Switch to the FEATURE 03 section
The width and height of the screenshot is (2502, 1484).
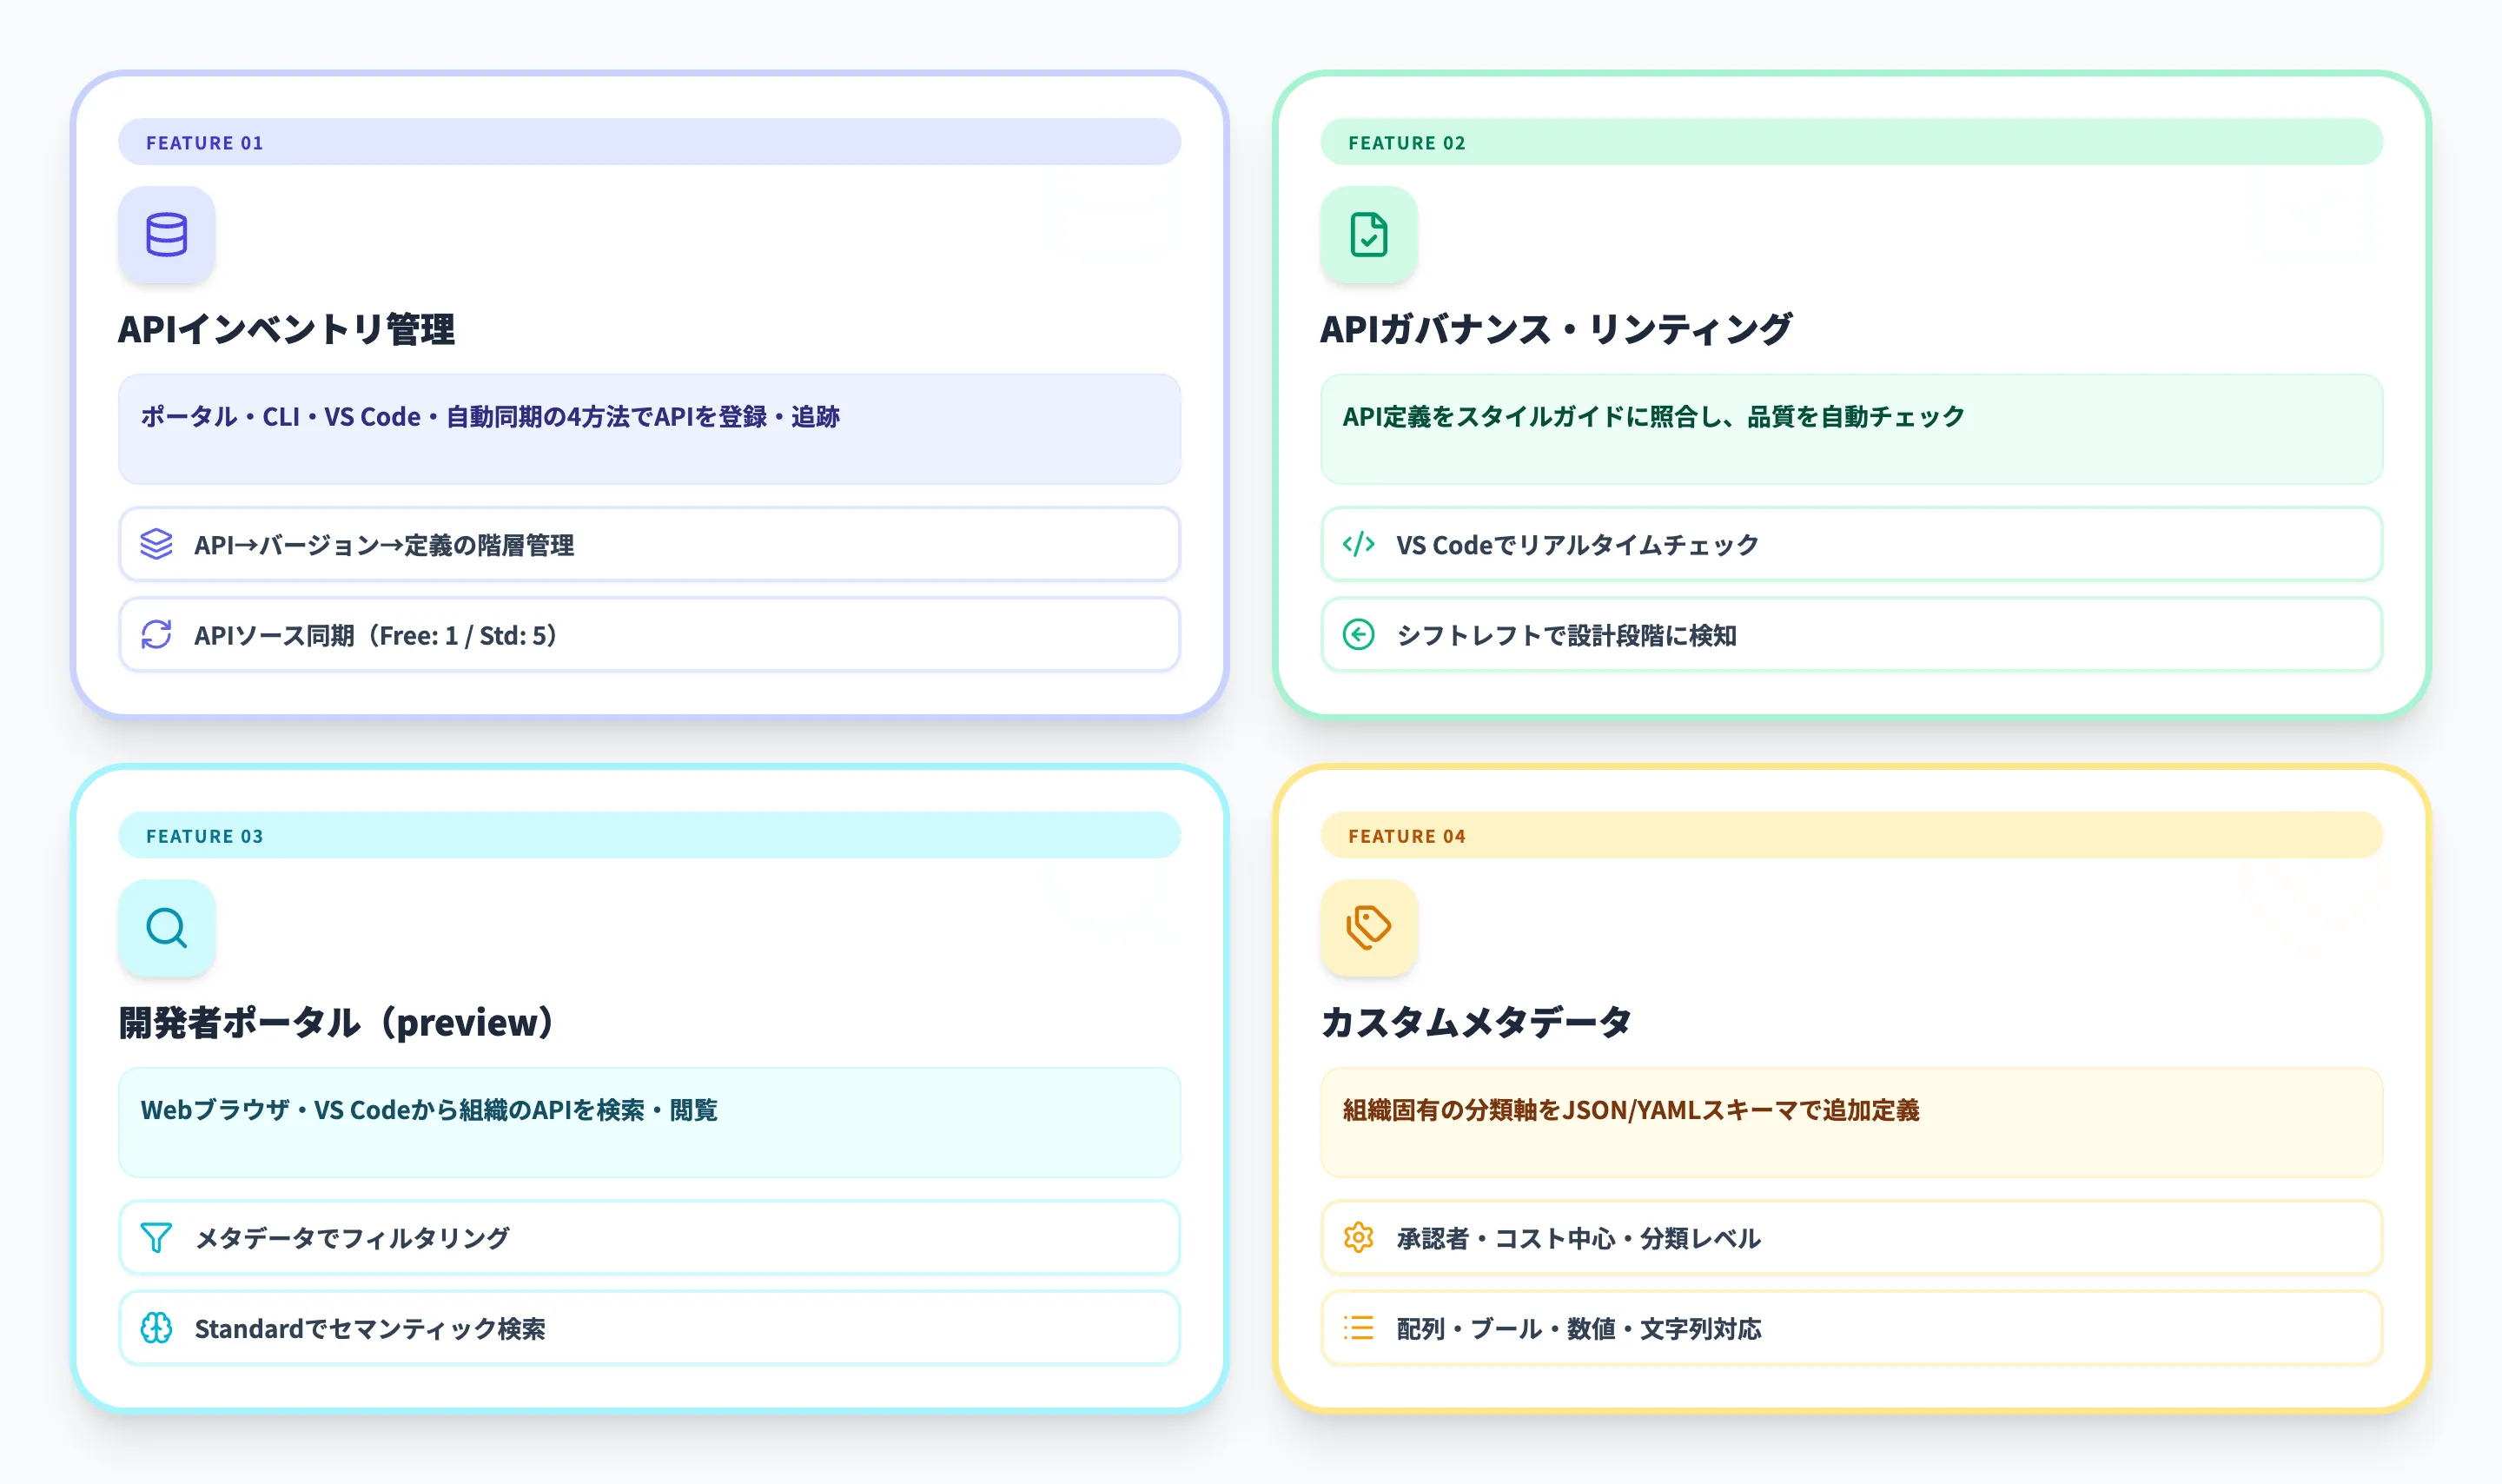click(x=650, y=836)
